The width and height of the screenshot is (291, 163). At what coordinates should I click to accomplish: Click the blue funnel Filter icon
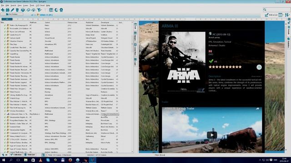tap(39, 10)
